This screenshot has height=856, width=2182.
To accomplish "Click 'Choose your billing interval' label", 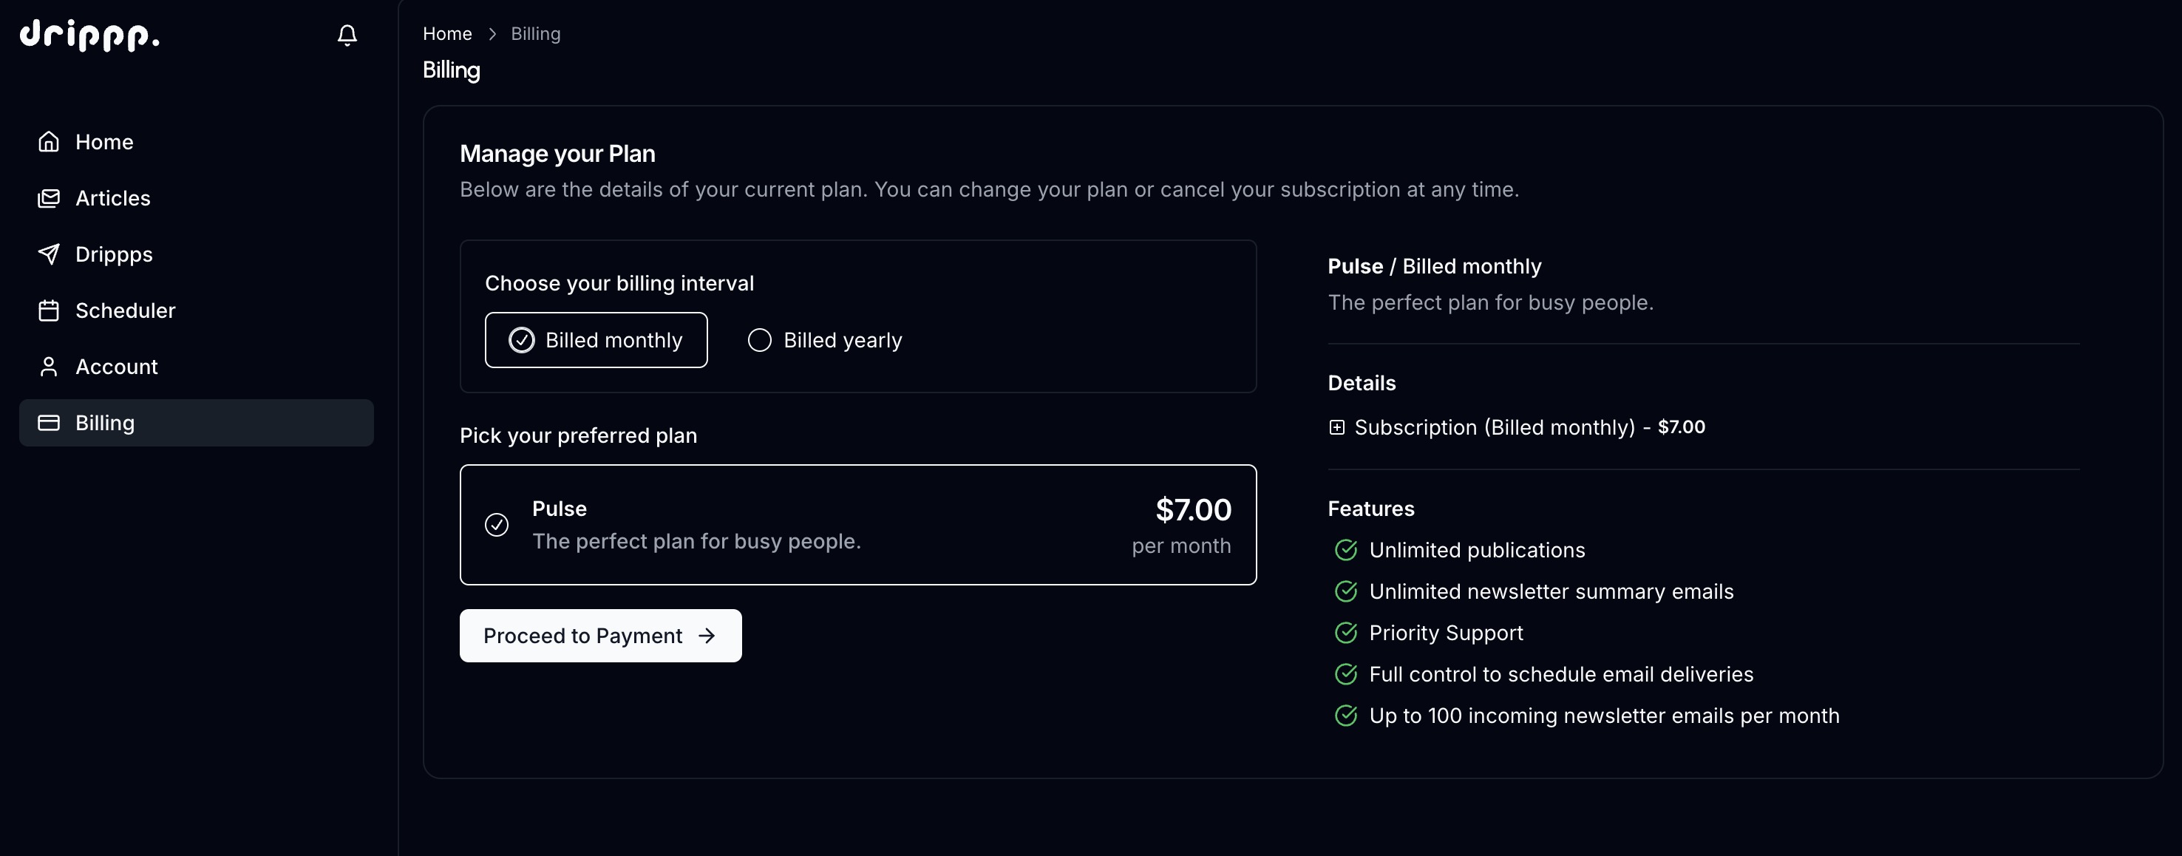I will 619,284.
